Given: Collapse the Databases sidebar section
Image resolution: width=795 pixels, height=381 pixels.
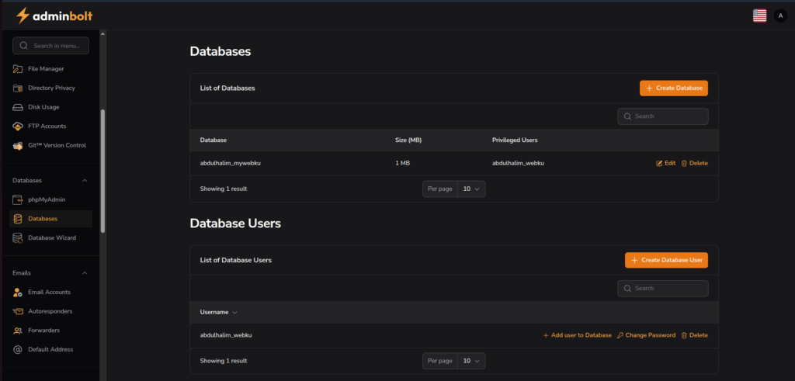Looking at the screenshot, I should pyautogui.click(x=85, y=181).
